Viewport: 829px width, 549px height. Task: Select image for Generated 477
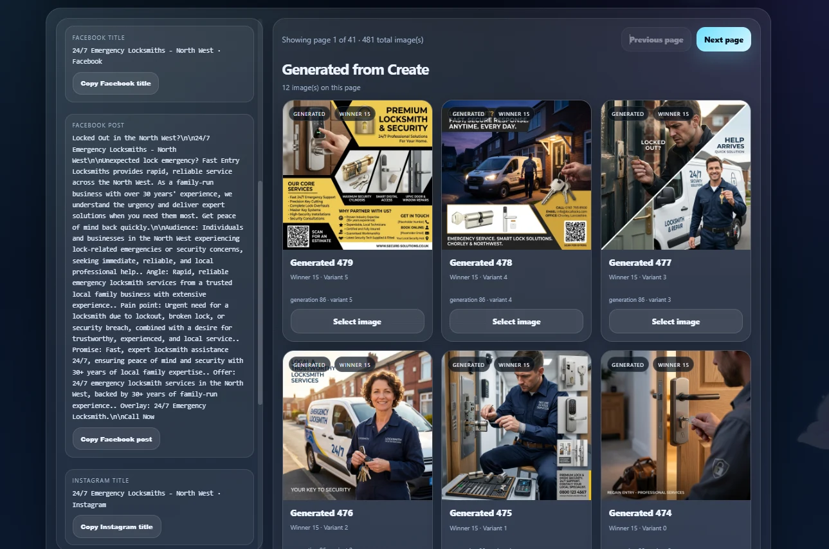click(676, 321)
